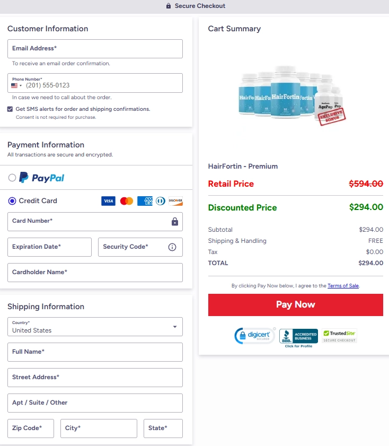Click the TrustedSite Secure Checkout badge
The height and width of the screenshot is (446, 389).
(x=339, y=335)
